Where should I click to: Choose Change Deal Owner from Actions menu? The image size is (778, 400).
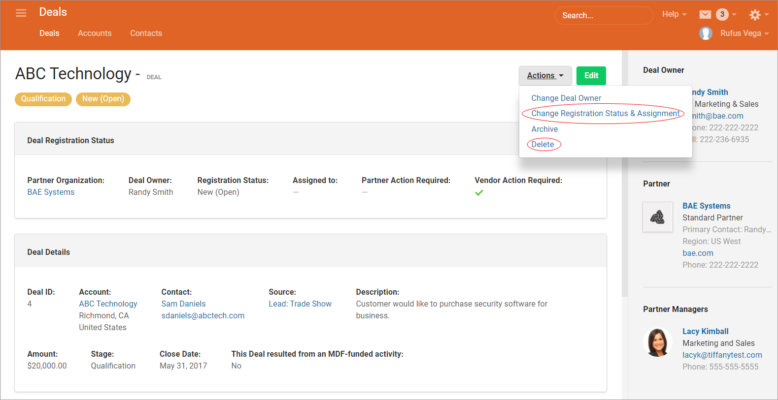point(566,98)
